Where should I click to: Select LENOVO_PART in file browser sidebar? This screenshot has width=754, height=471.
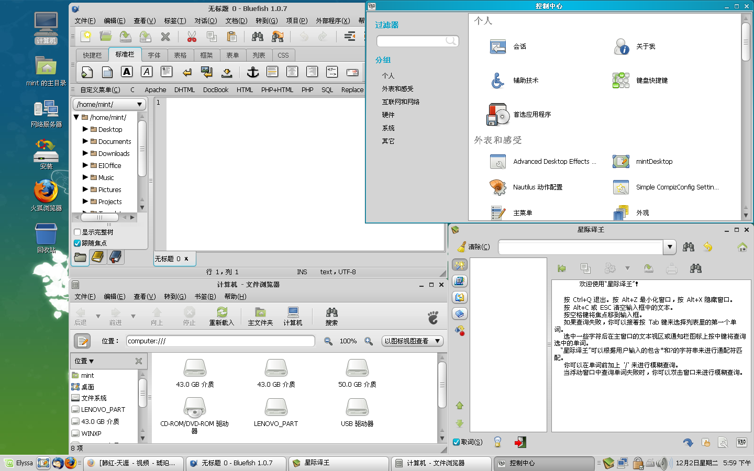103,410
